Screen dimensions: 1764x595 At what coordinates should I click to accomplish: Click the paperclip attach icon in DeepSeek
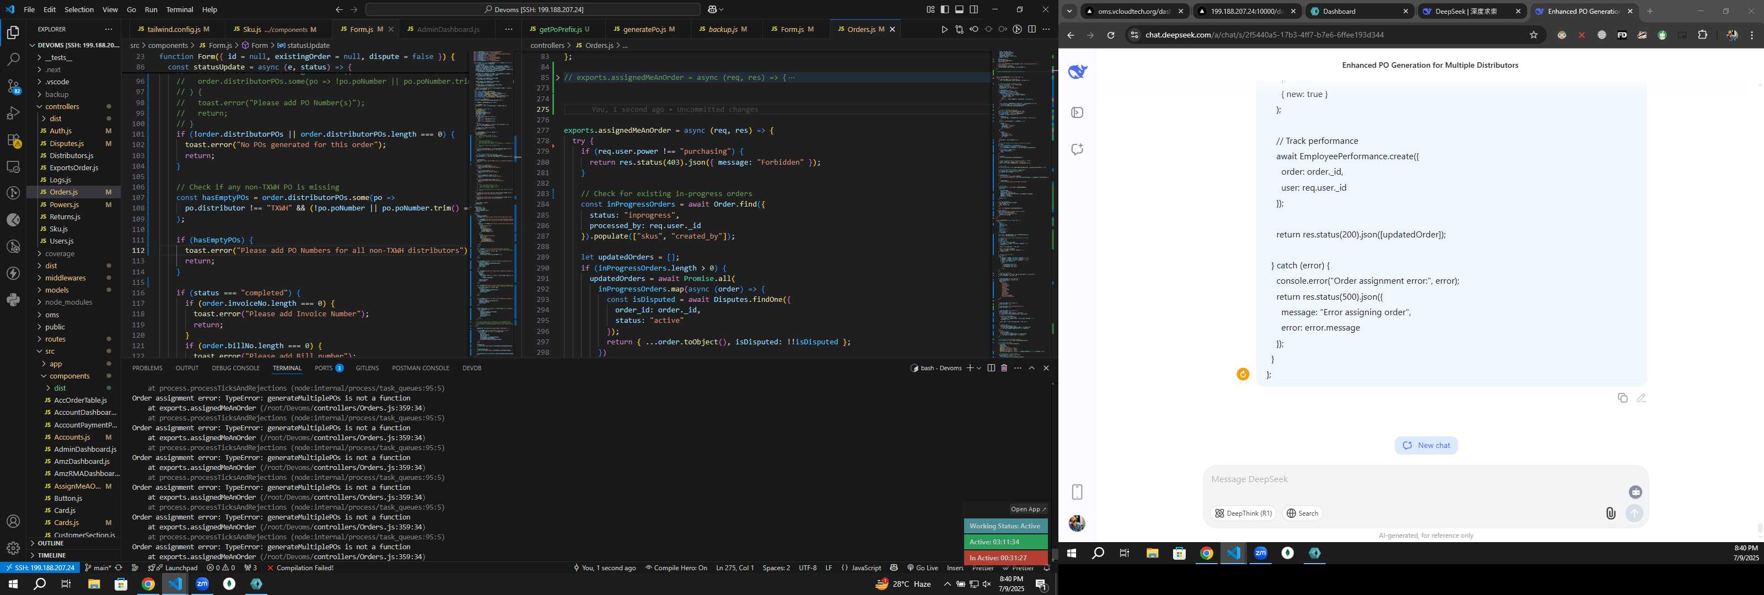1611,513
